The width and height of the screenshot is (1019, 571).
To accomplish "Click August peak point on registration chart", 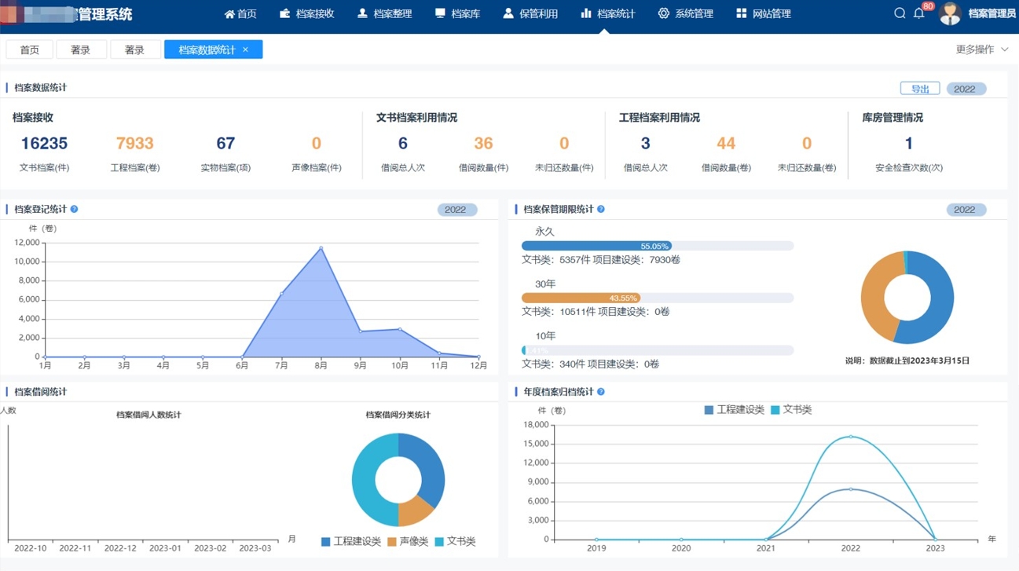I will pos(321,248).
